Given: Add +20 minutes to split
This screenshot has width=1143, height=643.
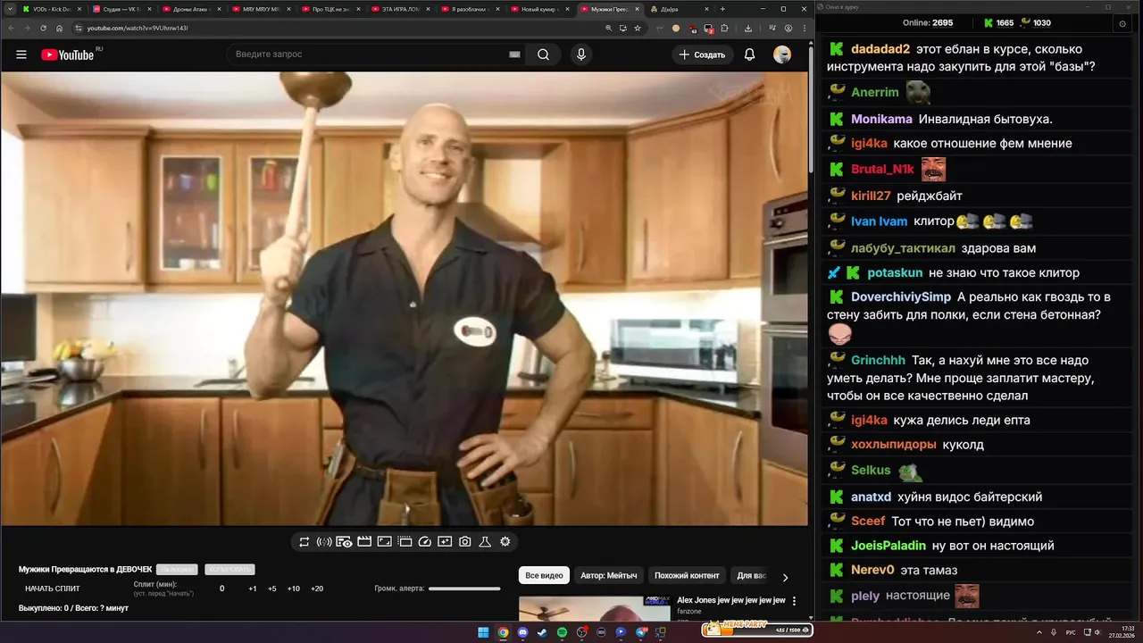Looking at the screenshot, I should click(317, 589).
